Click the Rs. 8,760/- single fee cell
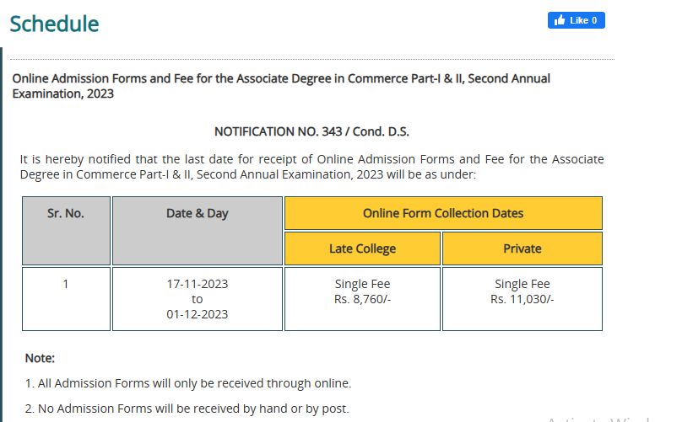This screenshot has width=693, height=422. pyautogui.click(x=362, y=298)
